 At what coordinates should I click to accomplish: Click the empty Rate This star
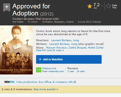tap(108, 6)
